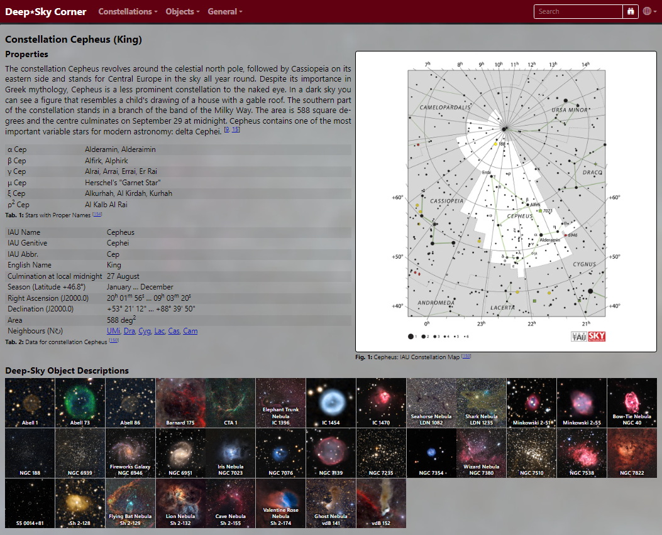Expand the Constellations dropdown menu
The image size is (662, 535).
click(128, 11)
